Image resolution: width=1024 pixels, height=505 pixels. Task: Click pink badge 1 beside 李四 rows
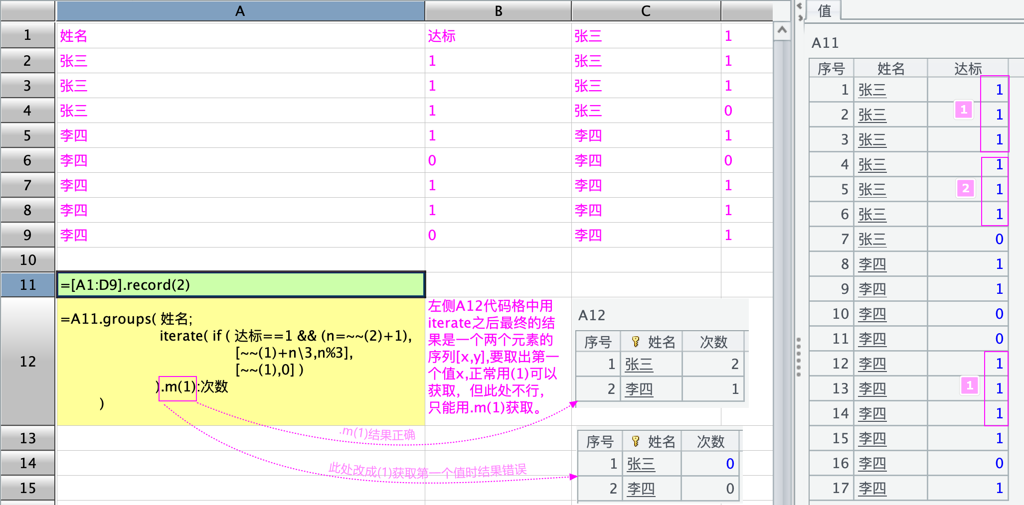pyautogui.click(x=969, y=385)
